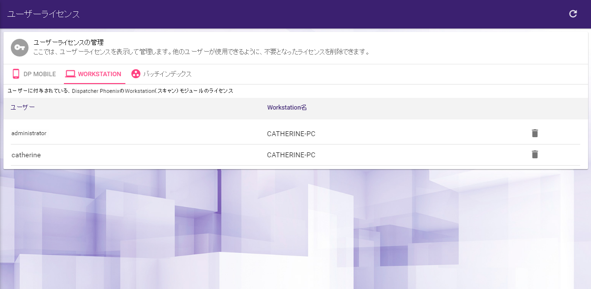Click the ユーザーライセンスの管理 heading
This screenshot has width=591, height=289.
click(68, 43)
